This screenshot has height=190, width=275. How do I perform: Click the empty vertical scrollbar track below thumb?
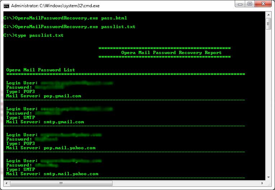point(268,108)
